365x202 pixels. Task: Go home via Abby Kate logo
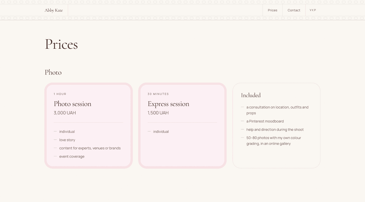[x=53, y=10]
